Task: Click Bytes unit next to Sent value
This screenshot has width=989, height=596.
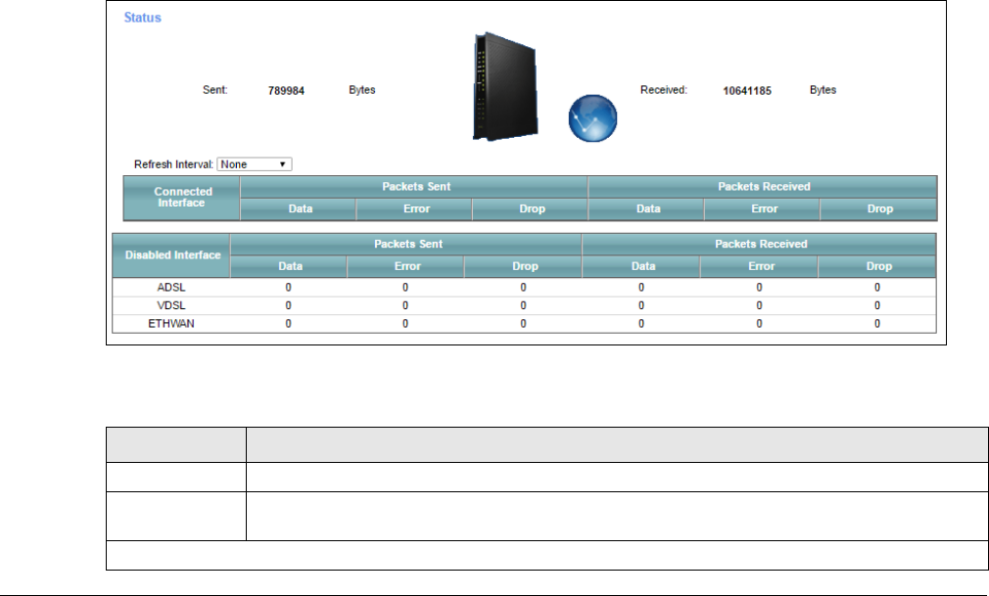Action: [362, 90]
